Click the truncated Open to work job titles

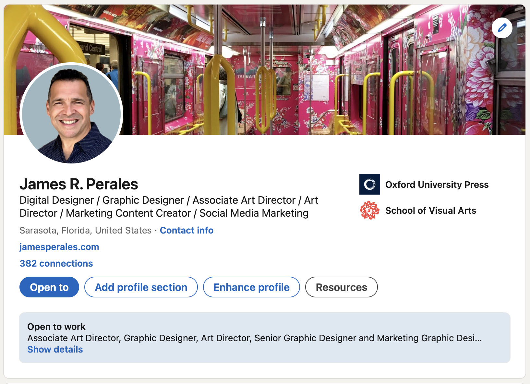coord(254,338)
